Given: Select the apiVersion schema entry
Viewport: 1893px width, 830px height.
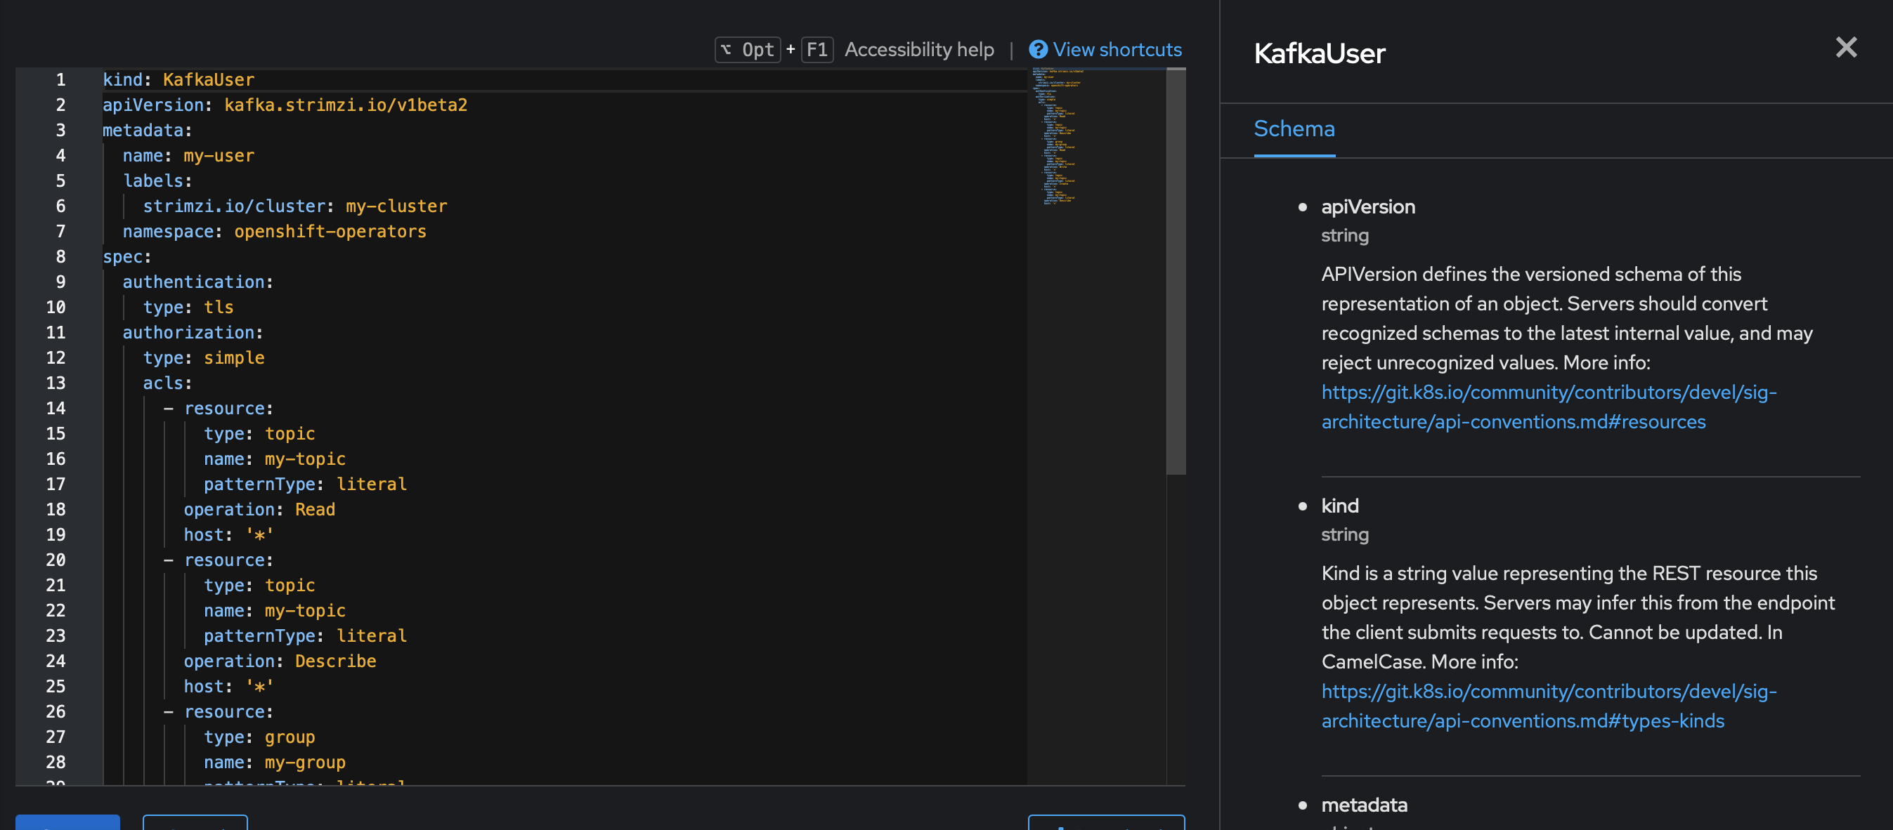Looking at the screenshot, I should (1368, 206).
